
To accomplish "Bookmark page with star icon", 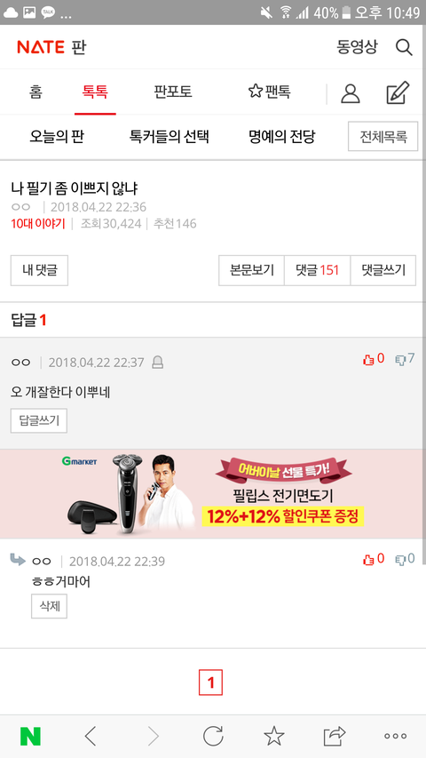I will pyautogui.click(x=274, y=736).
